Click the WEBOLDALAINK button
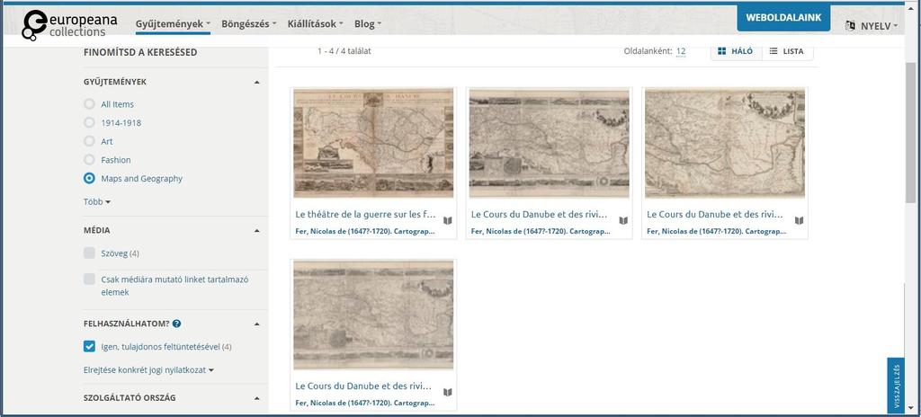Image resolution: width=921 pixels, height=417 pixels. point(783,18)
